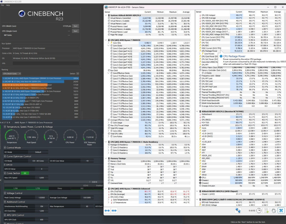Click the Core VIDs lightning bolt icon

(112, 43)
